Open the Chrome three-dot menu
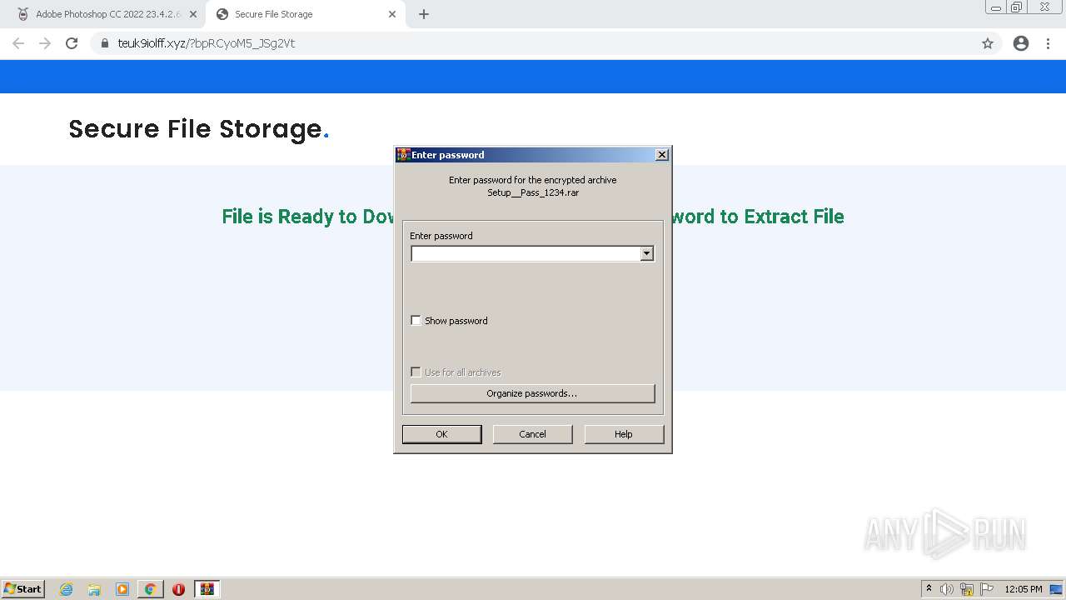Screen dimensions: 1066x600 (1049, 43)
